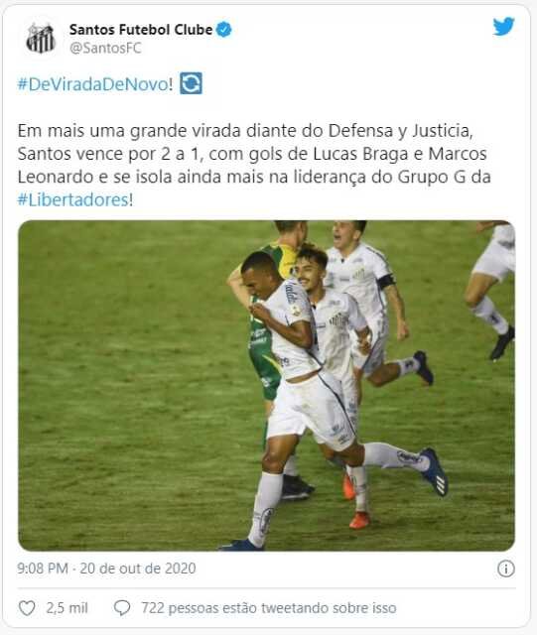Open the tweet's match photo
This screenshot has width=537, height=635.
[267, 386]
